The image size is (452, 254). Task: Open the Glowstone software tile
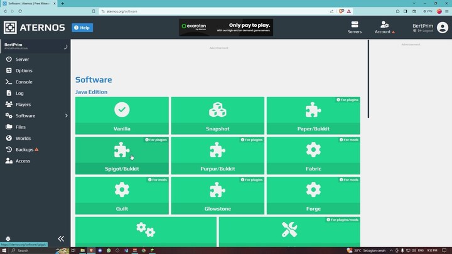pos(218,196)
